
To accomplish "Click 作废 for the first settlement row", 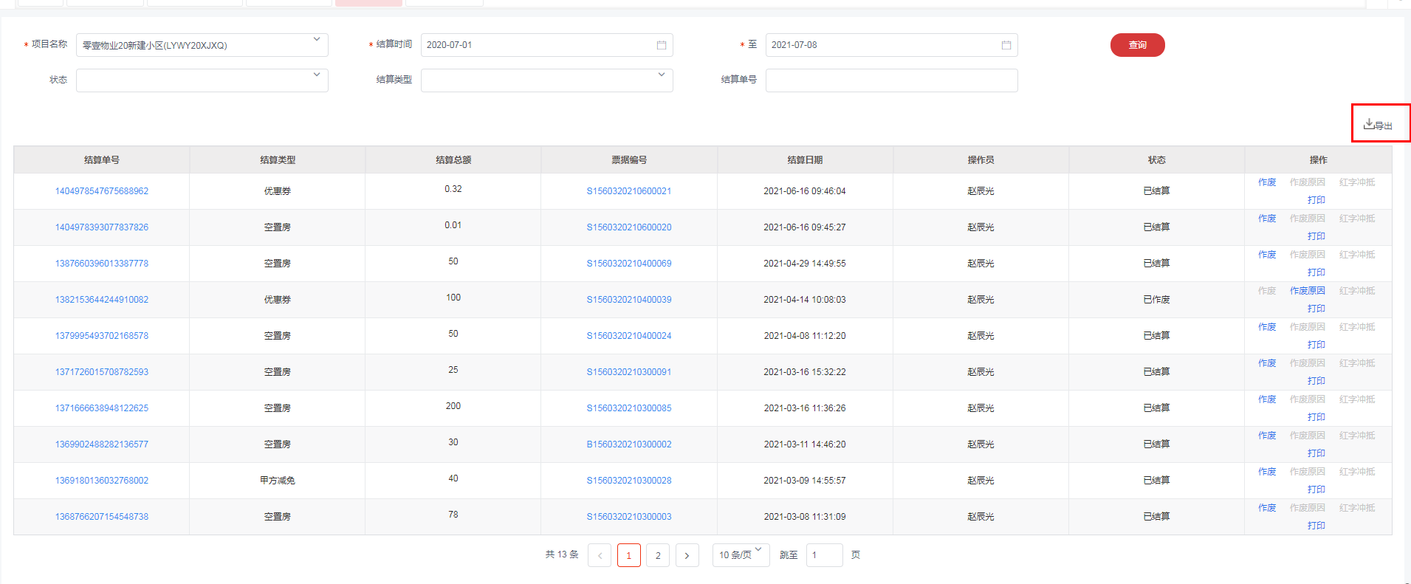I will 1267,182.
